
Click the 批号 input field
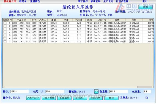click(20, 91)
